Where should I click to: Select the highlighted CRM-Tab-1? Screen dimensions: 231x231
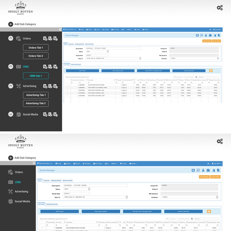click(x=36, y=76)
